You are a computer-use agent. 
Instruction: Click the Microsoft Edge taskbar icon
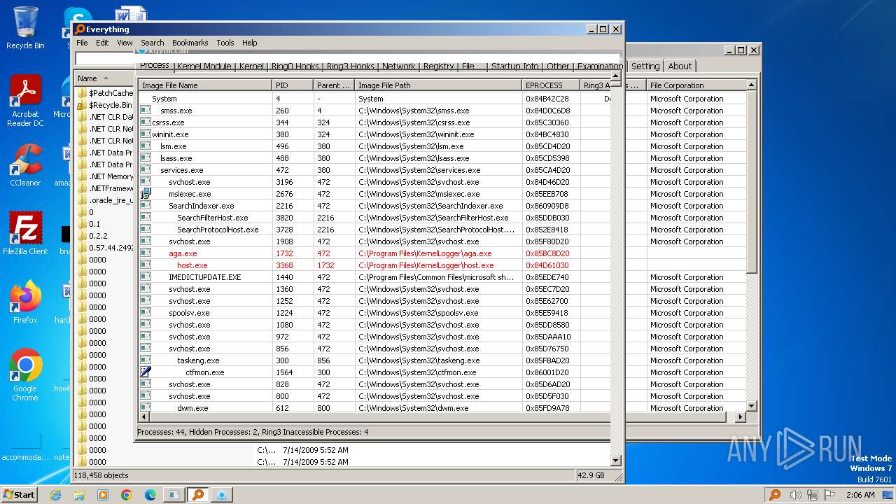coord(150,495)
